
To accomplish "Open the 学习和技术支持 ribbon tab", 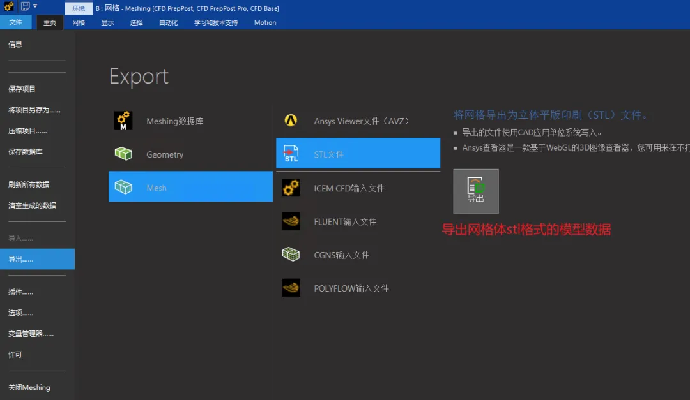I will 216,22.
